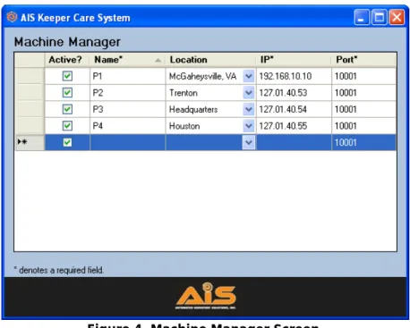The height and width of the screenshot is (328, 410).
Task: Toggle Active checkbox in the new row
Action: (x=67, y=142)
